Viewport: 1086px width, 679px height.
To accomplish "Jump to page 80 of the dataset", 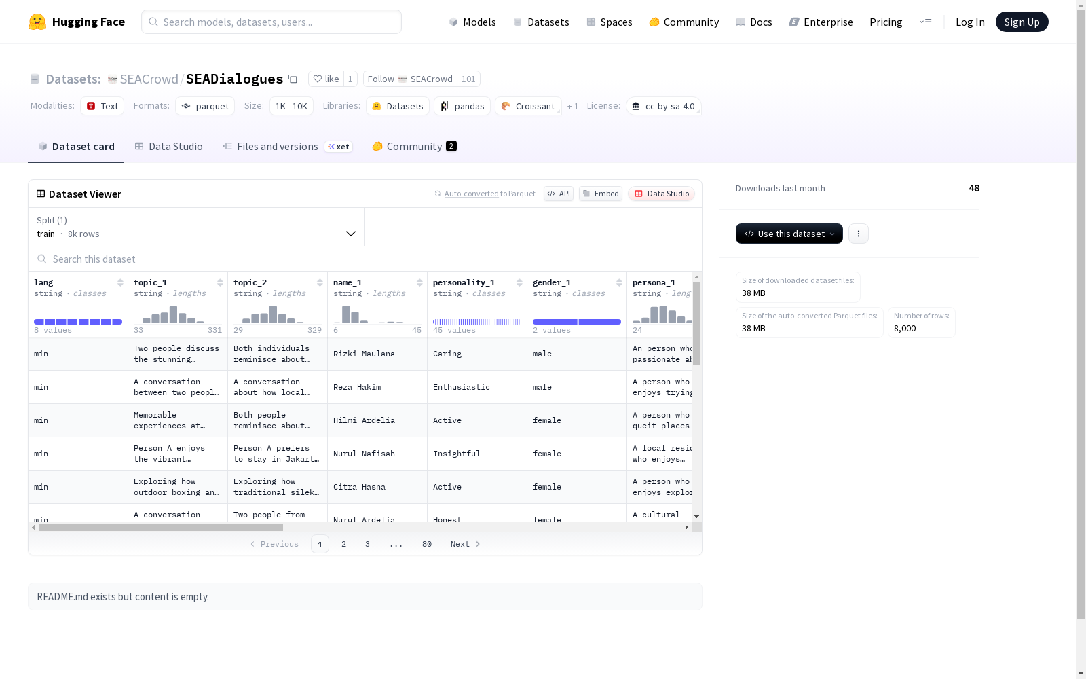I will click(427, 544).
